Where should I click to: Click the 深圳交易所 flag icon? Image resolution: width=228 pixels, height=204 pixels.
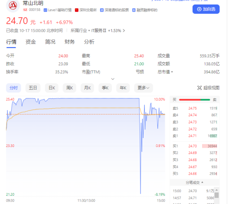tap(77, 10)
